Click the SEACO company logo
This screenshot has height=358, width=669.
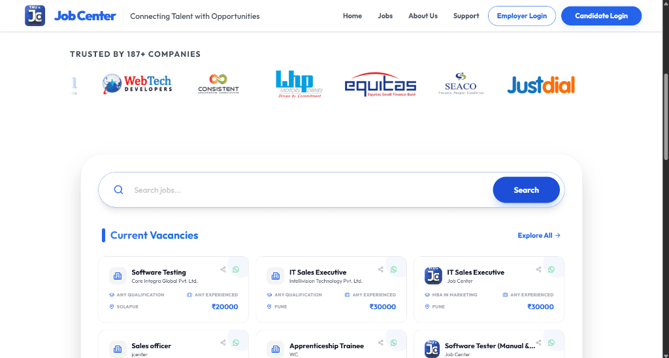461,84
